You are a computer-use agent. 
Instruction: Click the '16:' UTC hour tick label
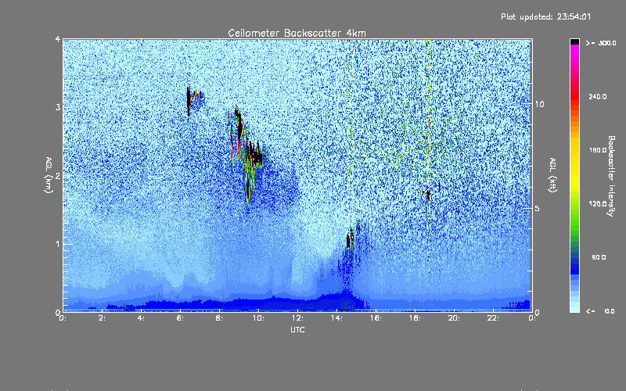pyautogui.click(x=376, y=318)
